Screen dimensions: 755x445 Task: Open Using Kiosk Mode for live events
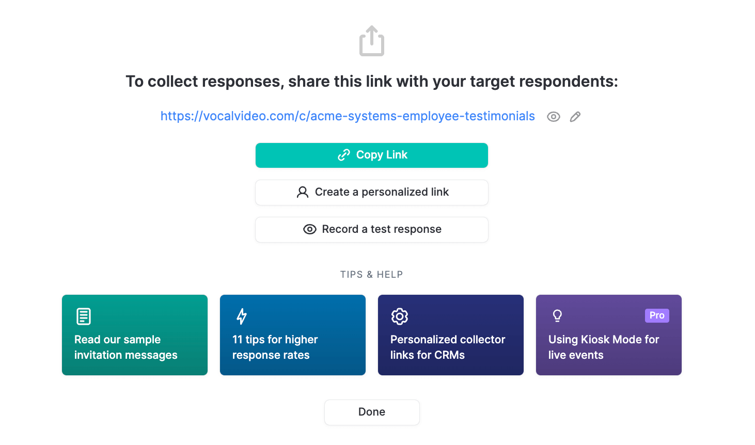[608, 335]
